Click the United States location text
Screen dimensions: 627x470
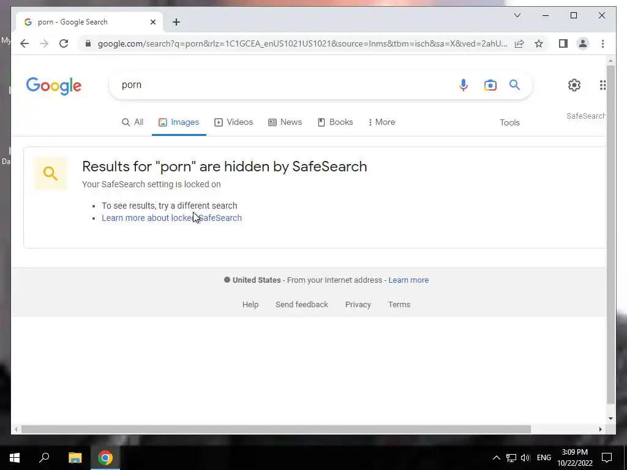pos(257,280)
